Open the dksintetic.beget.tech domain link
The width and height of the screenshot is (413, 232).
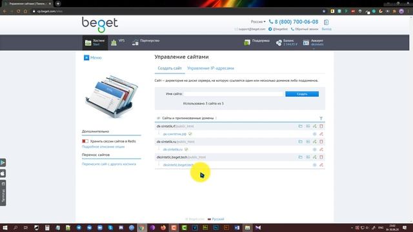[x=179, y=165]
